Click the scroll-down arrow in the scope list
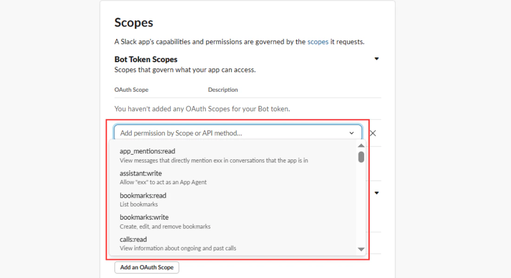The image size is (511, 278). point(361,249)
